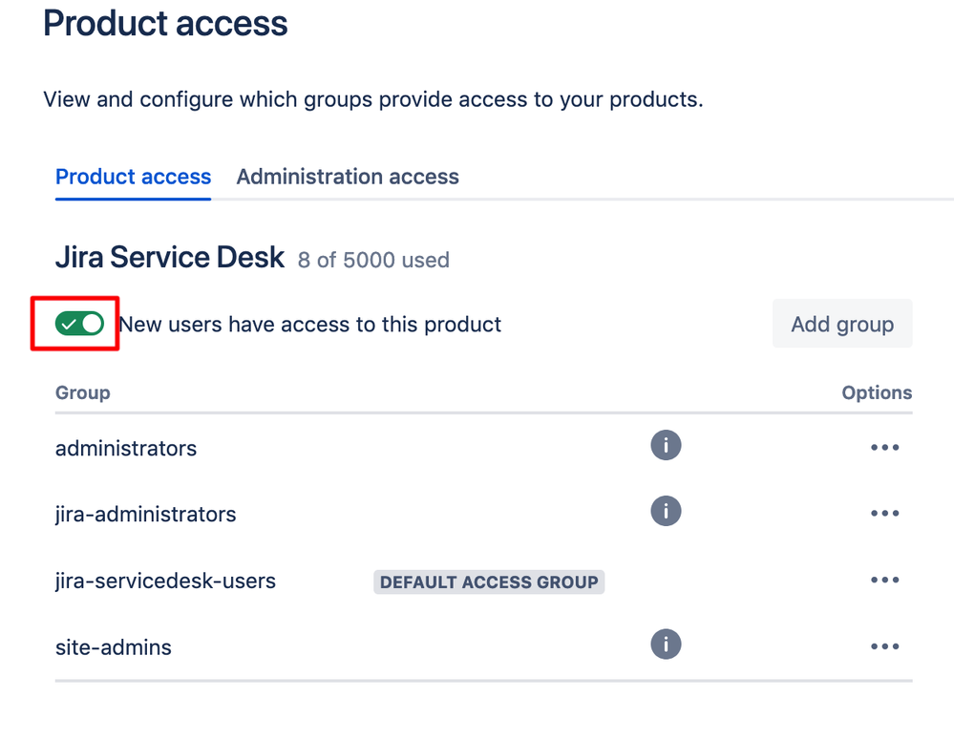The image size is (954, 740).
Task: Toggle new users access to Jira Service Desk
Action: click(x=79, y=324)
